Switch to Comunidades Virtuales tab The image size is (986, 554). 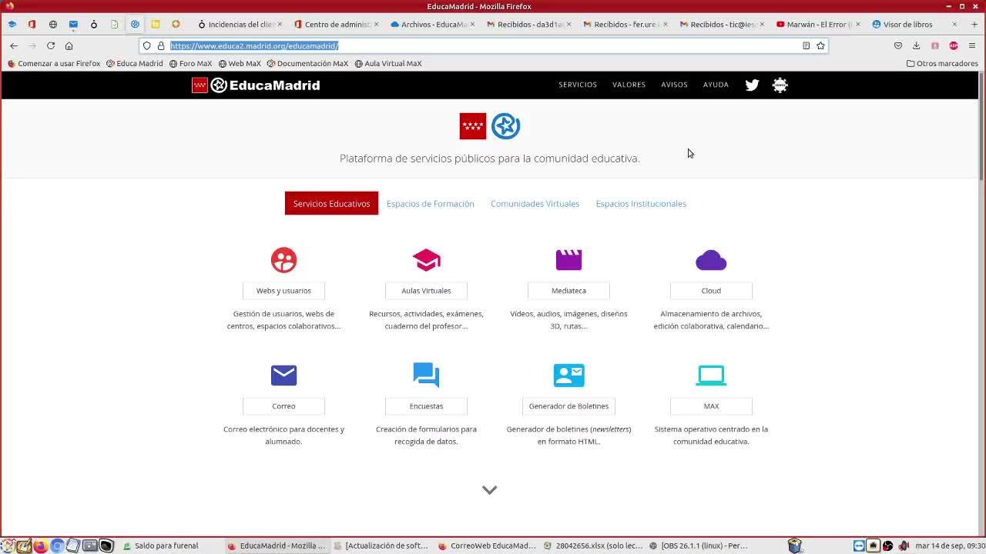point(535,204)
